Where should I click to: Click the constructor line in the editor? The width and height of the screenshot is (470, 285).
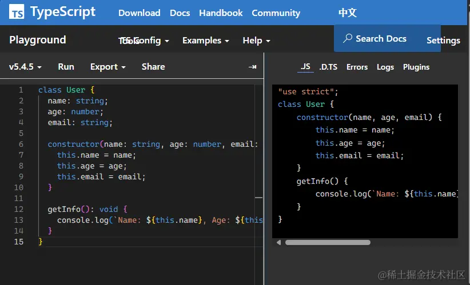153,144
